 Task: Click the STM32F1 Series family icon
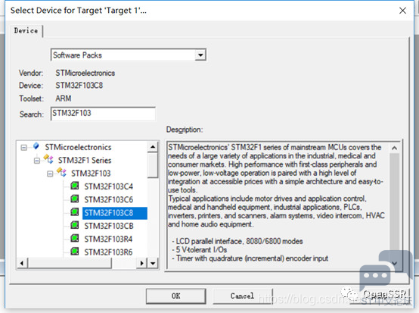click(48, 159)
